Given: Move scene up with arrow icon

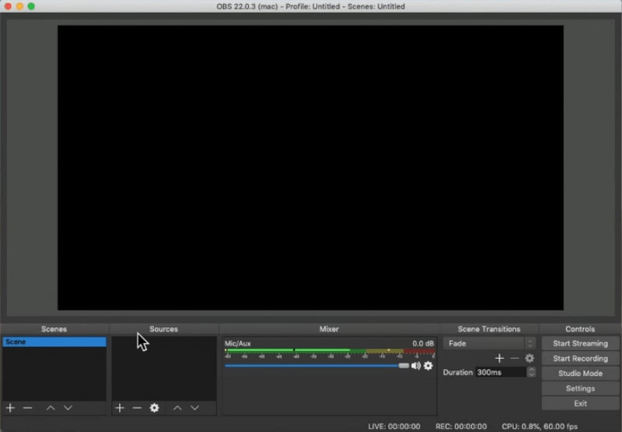Looking at the screenshot, I should (x=51, y=408).
